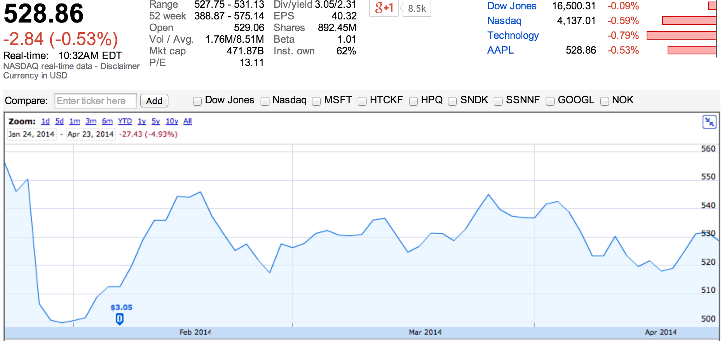Switch chart zoom to 1m
The height and width of the screenshot is (341, 722).
pyautogui.click(x=75, y=121)
